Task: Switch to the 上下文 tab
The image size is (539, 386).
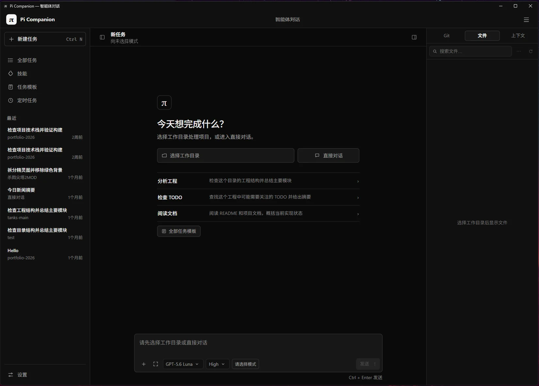Action: (518, 36)
